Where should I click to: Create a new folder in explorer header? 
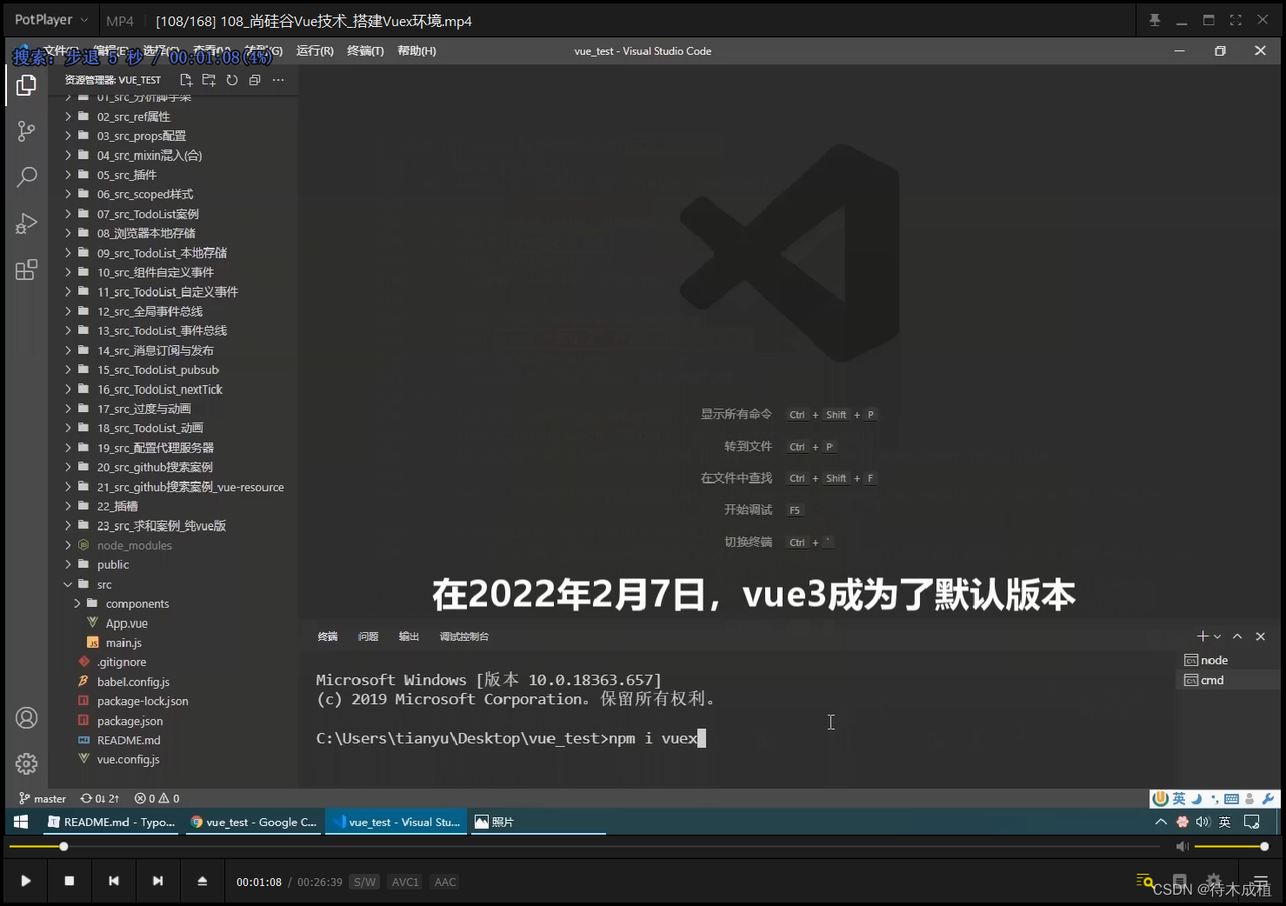pyautogui.click(x=209, y=80)
